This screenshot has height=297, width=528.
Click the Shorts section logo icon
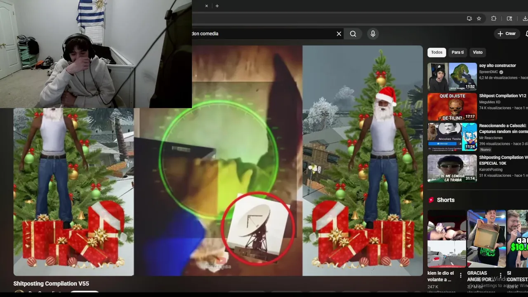[x=431, y=200]
